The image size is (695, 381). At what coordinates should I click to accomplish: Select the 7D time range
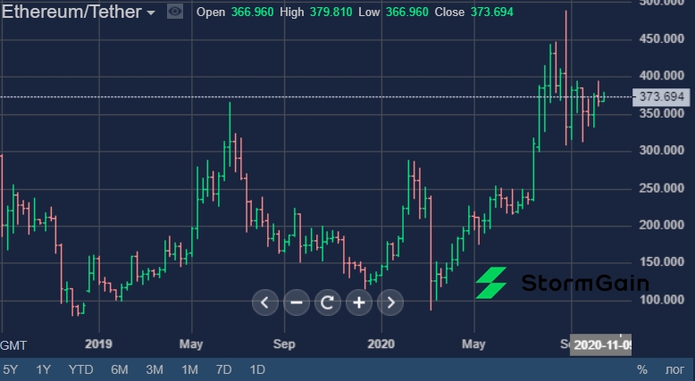223,369
